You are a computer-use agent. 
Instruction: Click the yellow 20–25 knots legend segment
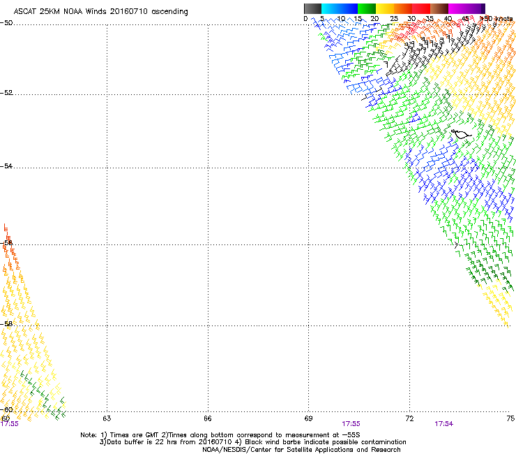coord(385,8)
